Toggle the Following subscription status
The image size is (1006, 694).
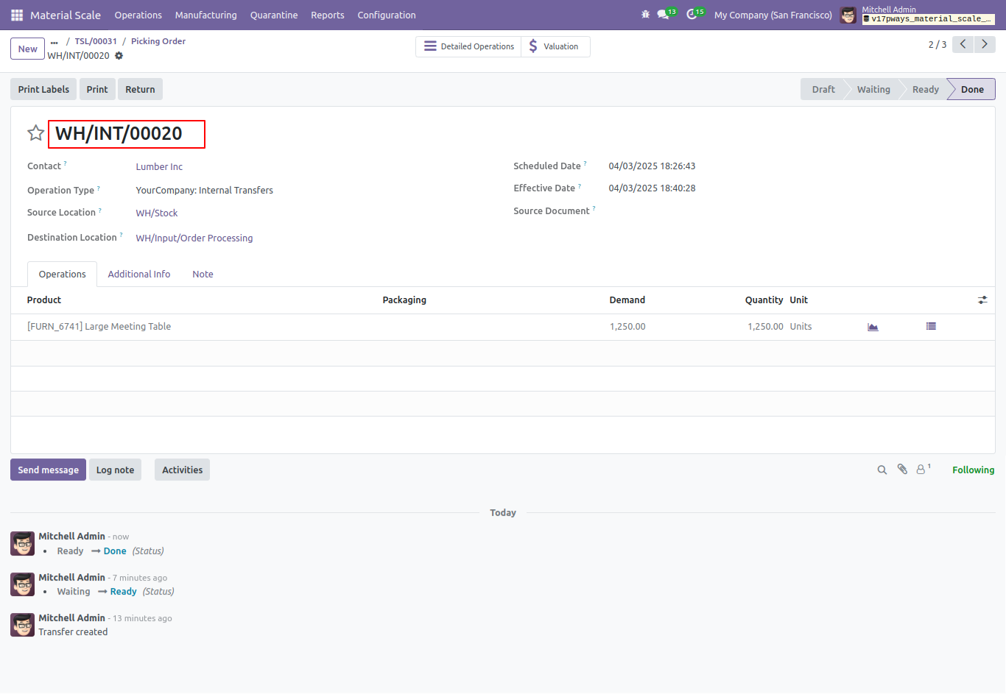[973, 470]
